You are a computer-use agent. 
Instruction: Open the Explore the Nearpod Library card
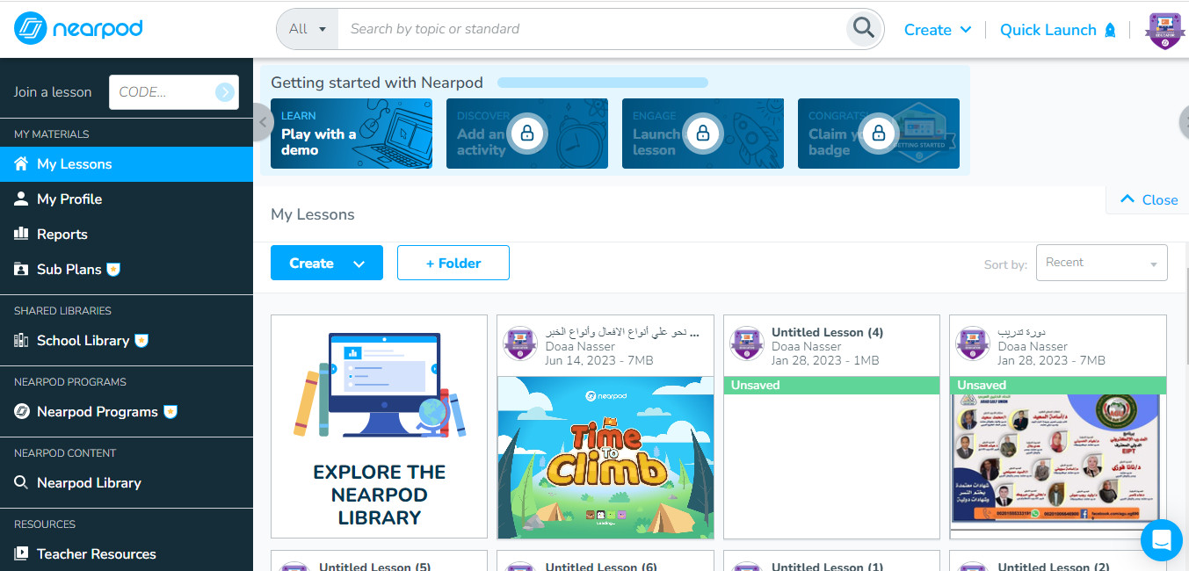point(379,427)
